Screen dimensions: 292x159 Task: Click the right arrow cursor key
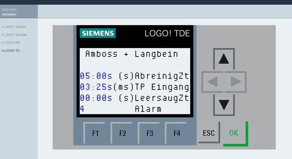pos(236,82)
